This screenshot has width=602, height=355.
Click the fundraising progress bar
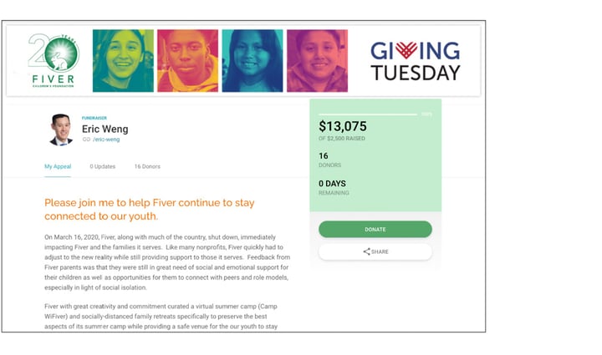pyautogui.click(x=368, y=114)
